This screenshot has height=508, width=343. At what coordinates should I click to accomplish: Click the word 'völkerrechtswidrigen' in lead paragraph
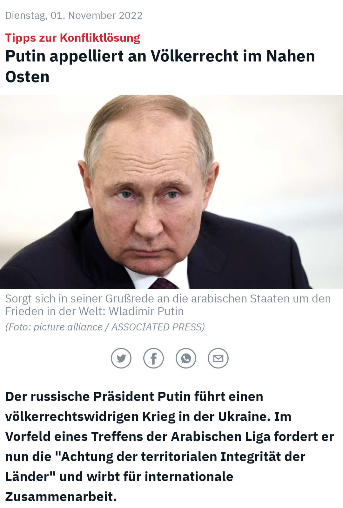[72, 416]
